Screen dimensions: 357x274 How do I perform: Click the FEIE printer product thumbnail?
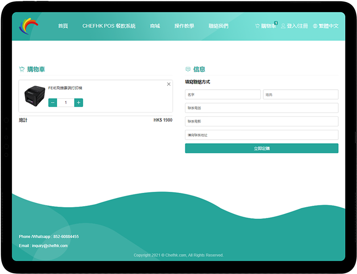[35, 96]
